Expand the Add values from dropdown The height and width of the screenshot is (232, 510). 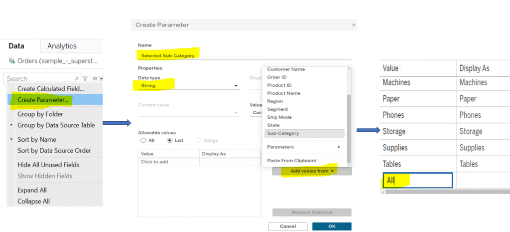312,171
